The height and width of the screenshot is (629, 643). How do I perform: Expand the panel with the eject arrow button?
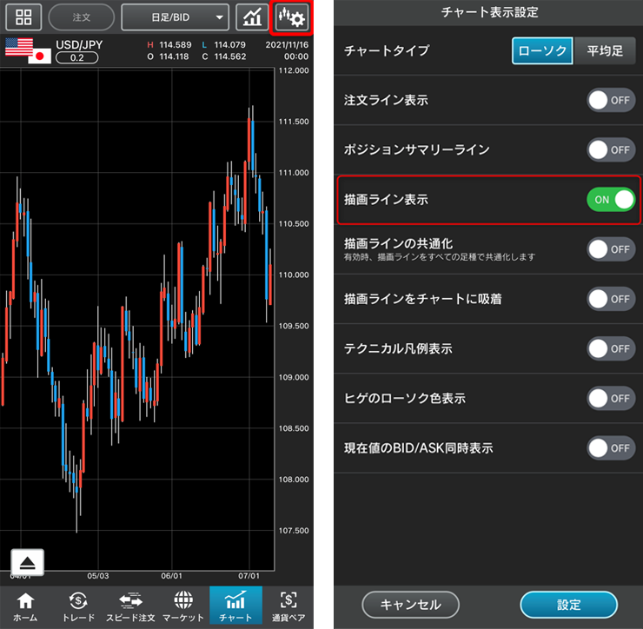(27, 562)
